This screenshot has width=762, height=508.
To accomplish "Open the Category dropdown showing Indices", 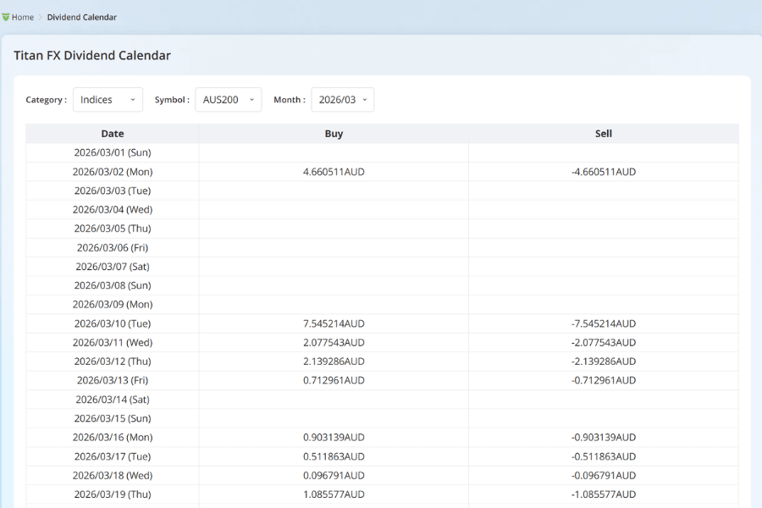I will (x=108, y=100).
